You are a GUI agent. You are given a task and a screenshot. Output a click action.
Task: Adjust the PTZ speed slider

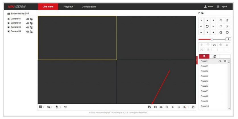click(212, 39)
